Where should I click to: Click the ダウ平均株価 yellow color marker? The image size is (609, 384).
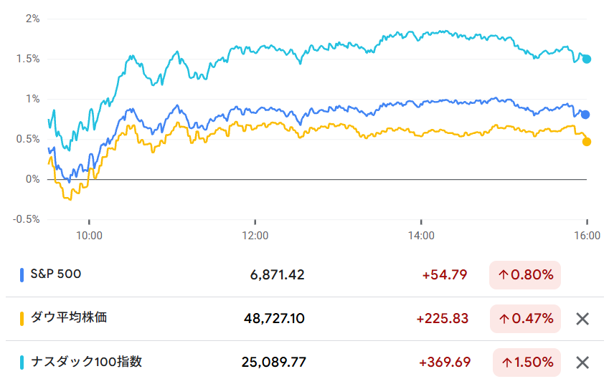(x=22, y=318)
